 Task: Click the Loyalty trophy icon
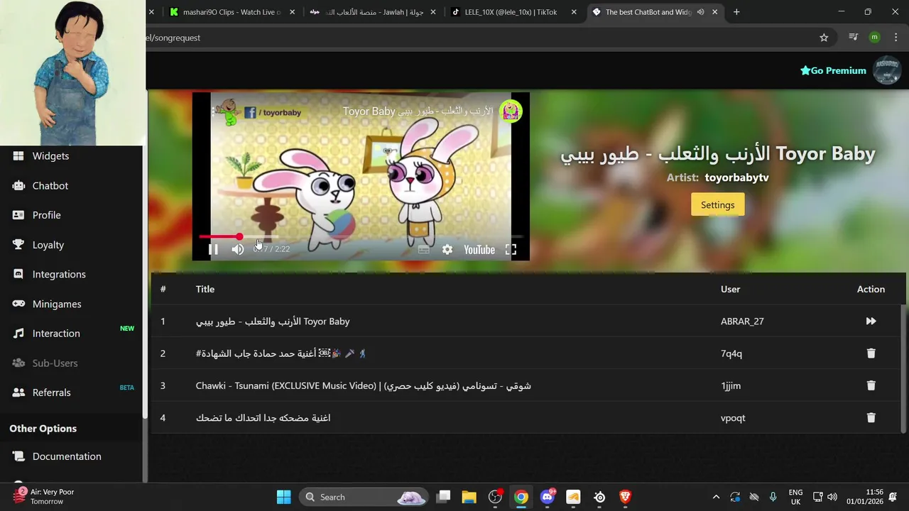point(18,245)
